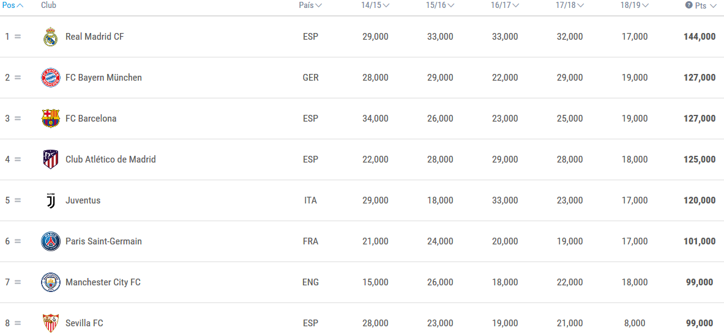Sort by 15/16 season points

(440, 5)
